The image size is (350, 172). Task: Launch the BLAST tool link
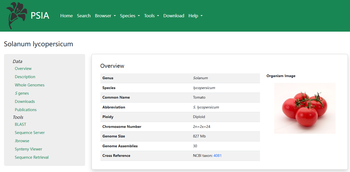click(21, 124)
